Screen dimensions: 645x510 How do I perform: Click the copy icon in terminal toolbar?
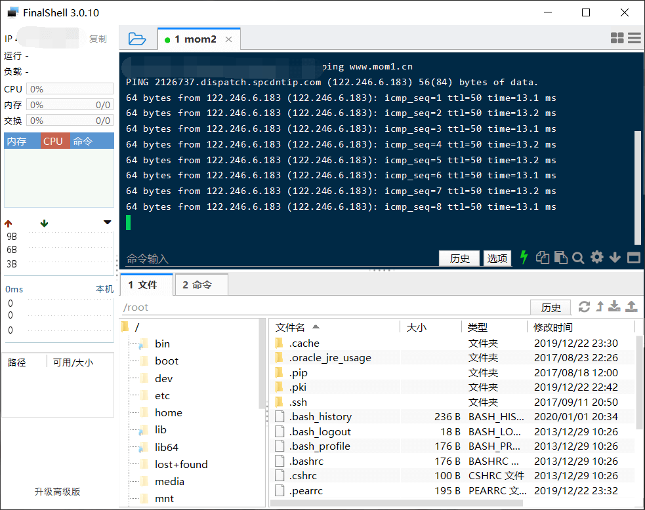[543, 258]
